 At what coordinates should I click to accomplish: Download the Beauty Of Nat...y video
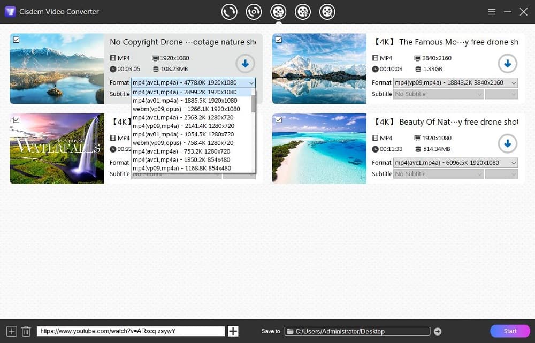coord(507,144)
